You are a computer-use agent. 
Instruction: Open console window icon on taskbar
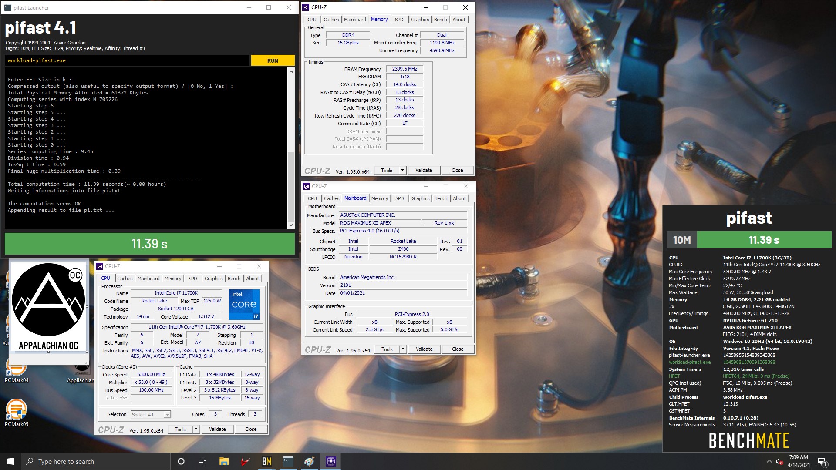click(288, 461)
